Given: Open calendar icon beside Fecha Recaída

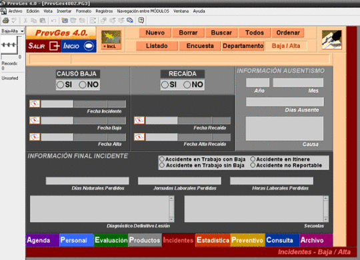Looking at the screenshot, I should click(x=139, y=120).
